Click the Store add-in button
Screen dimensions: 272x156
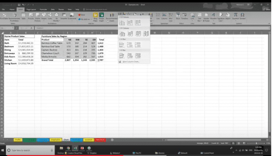pyautogui.click(x=81, y=15)
